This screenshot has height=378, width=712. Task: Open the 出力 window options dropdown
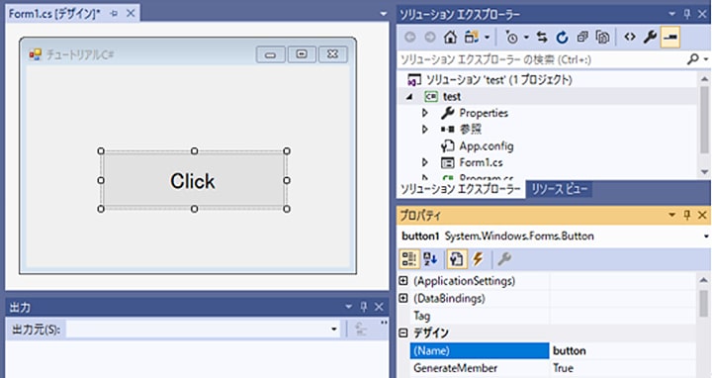349,307
